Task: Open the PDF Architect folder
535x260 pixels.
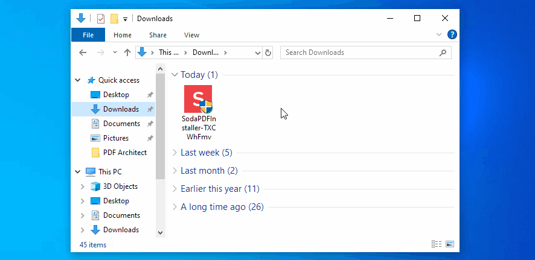Action: coord(125,153)
